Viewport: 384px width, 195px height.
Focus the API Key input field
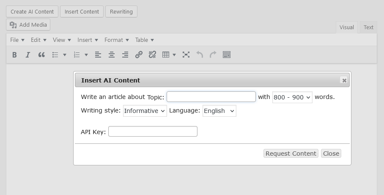pyautogui.click(x=153, y=131)
